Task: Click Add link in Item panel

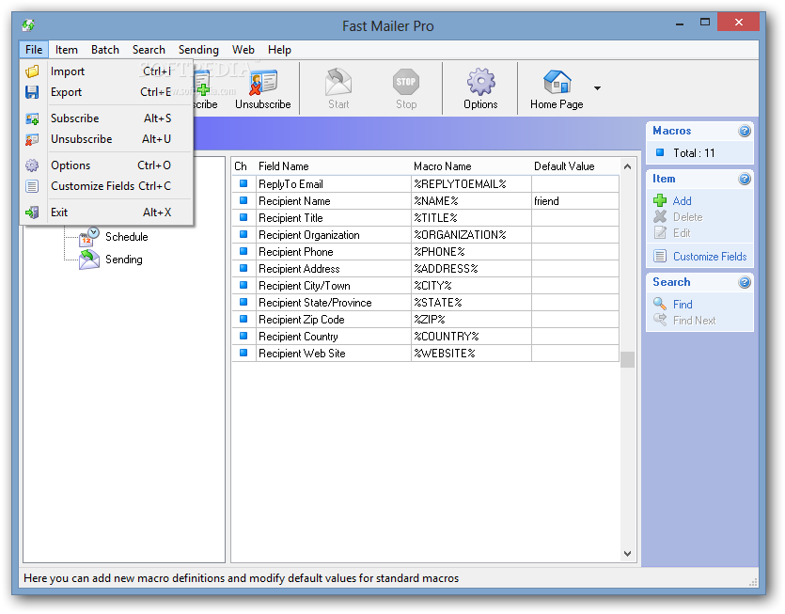Action: click(x=682, y=201)
